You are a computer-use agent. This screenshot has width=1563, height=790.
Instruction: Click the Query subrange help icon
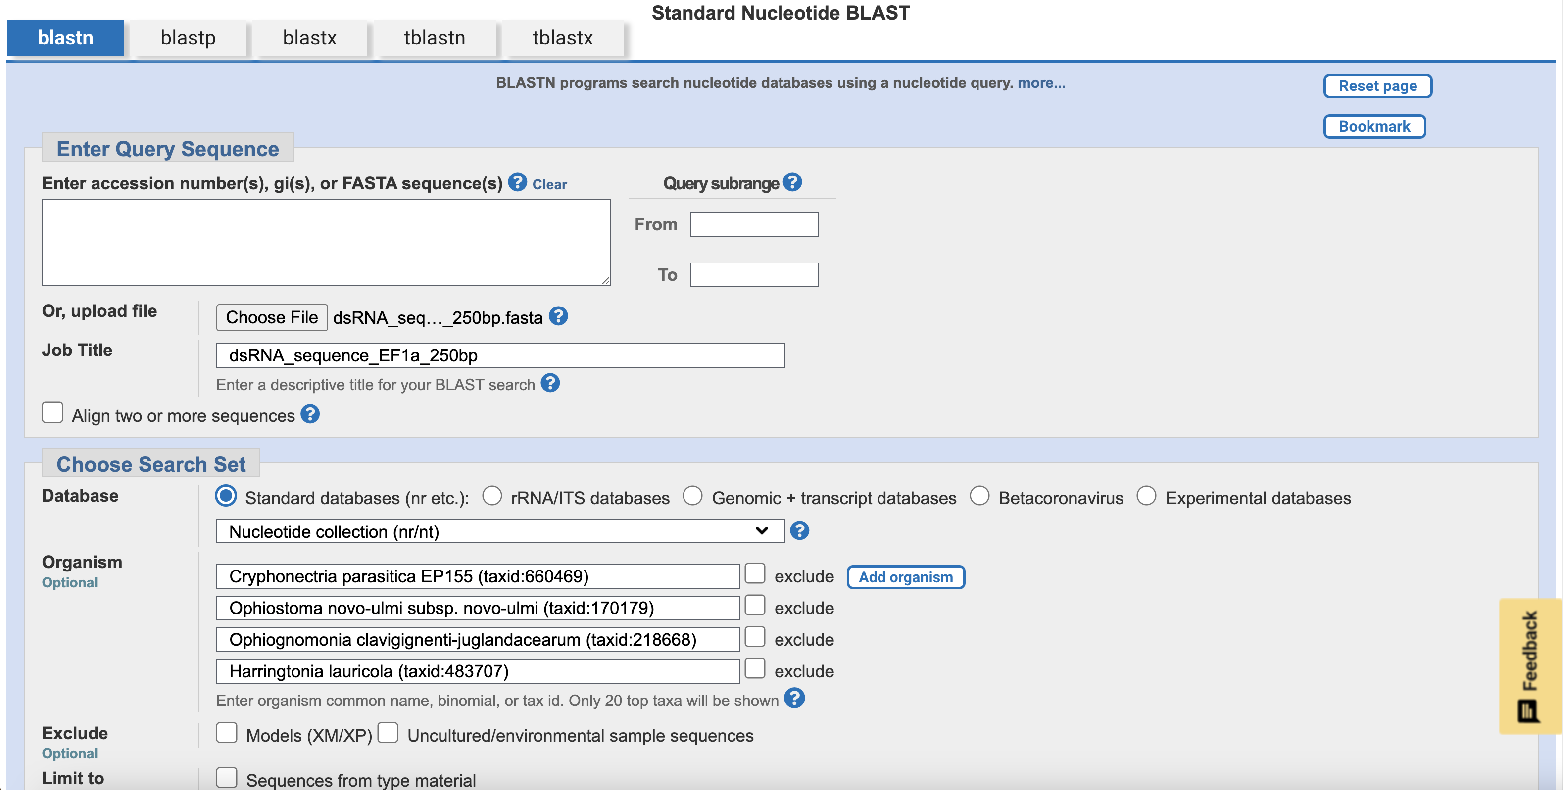[792, 182]
